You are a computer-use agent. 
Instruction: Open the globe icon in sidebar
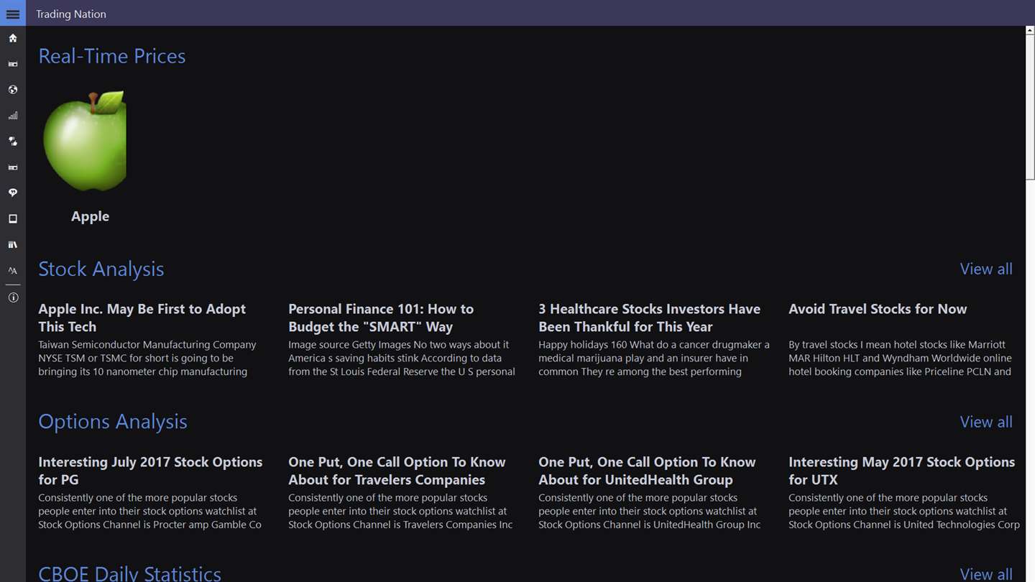click(13, 90)
